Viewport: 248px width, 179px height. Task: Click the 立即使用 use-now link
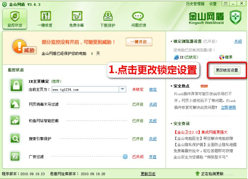pyautogui.click(x=228, y=107)
